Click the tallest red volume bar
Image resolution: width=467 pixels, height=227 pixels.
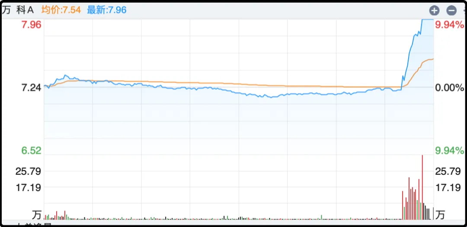pos(422,187)
